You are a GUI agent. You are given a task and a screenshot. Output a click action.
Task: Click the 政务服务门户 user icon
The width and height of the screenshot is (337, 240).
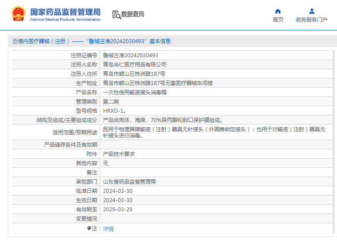312,11
